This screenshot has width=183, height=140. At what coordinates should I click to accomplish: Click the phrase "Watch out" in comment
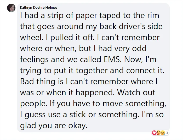136,93
